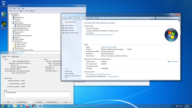Open Remote settings link in left pane
Image resolution: width=192 pixels, height=108 pixels.
coord(69,28)
